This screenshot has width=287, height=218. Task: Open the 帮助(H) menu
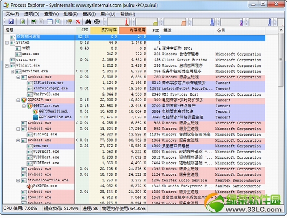coord(128,14)
